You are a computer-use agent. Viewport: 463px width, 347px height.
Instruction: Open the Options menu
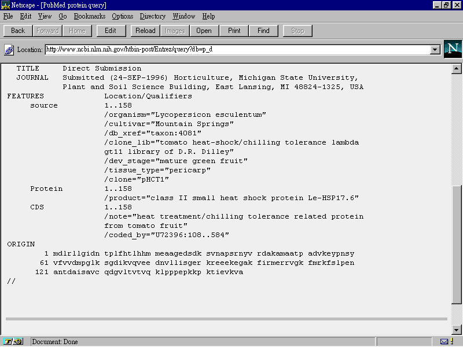[x=122, y=16]
